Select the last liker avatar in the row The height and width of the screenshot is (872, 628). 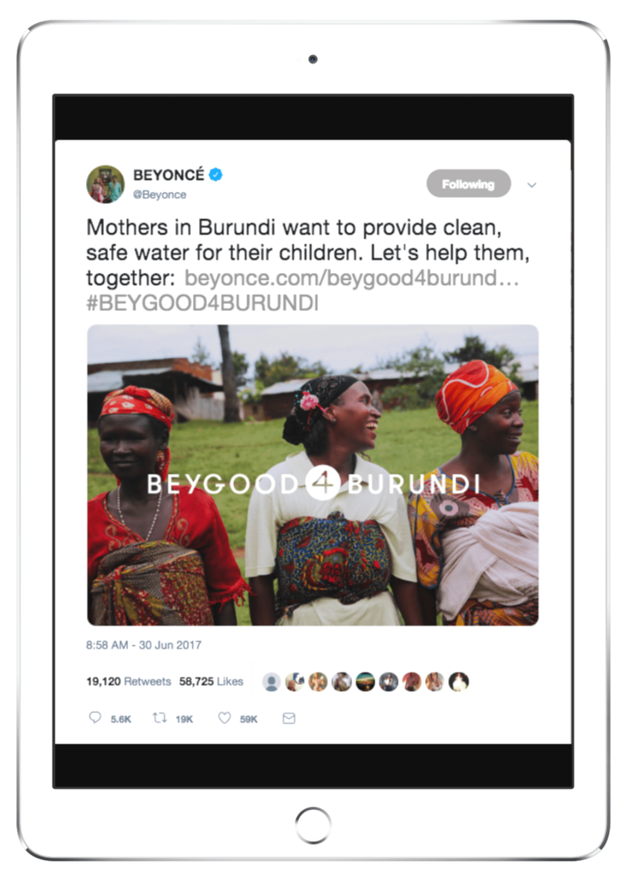[x=459, y=681]
